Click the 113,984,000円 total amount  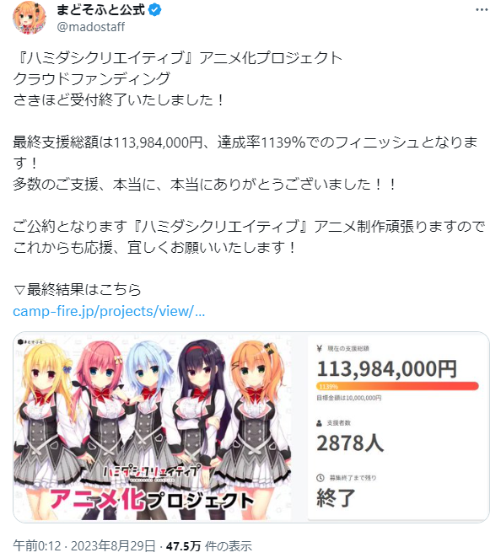(386, 368)
